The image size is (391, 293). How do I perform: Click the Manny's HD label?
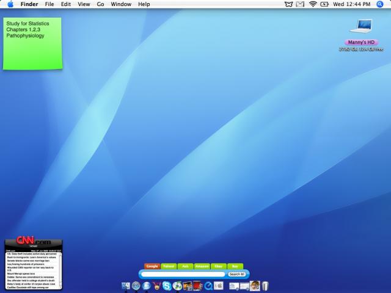tap(361, 42)
